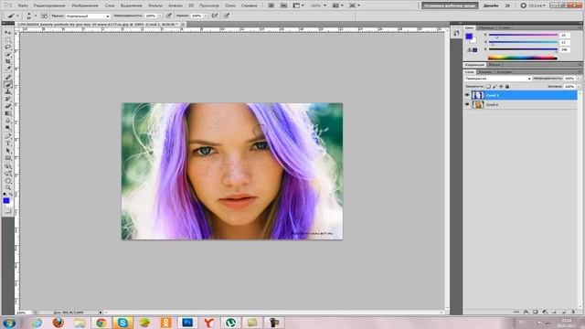The width and height of the screenshot is (585, 329).
Task: Select the Move tool
Action: tap(8, 33)
